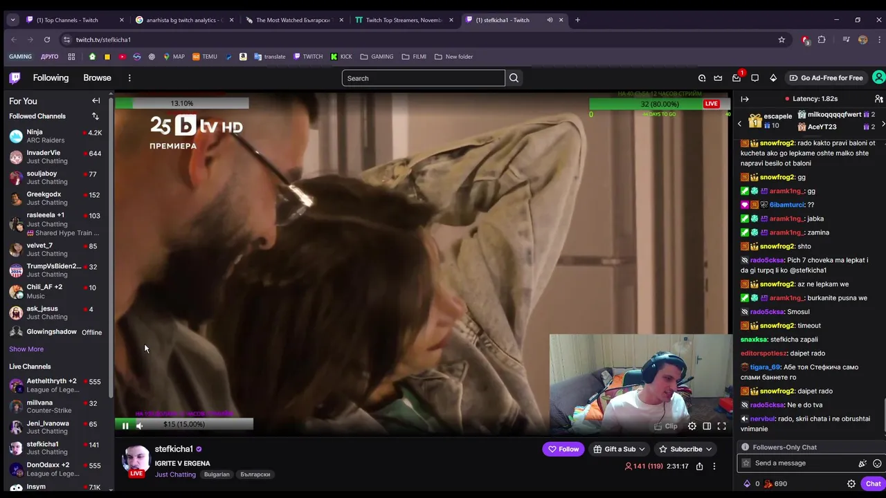Click the Български tag
The width and height of the screenshot is (886, 498).
pyautogui.click(x=255, y=474)
